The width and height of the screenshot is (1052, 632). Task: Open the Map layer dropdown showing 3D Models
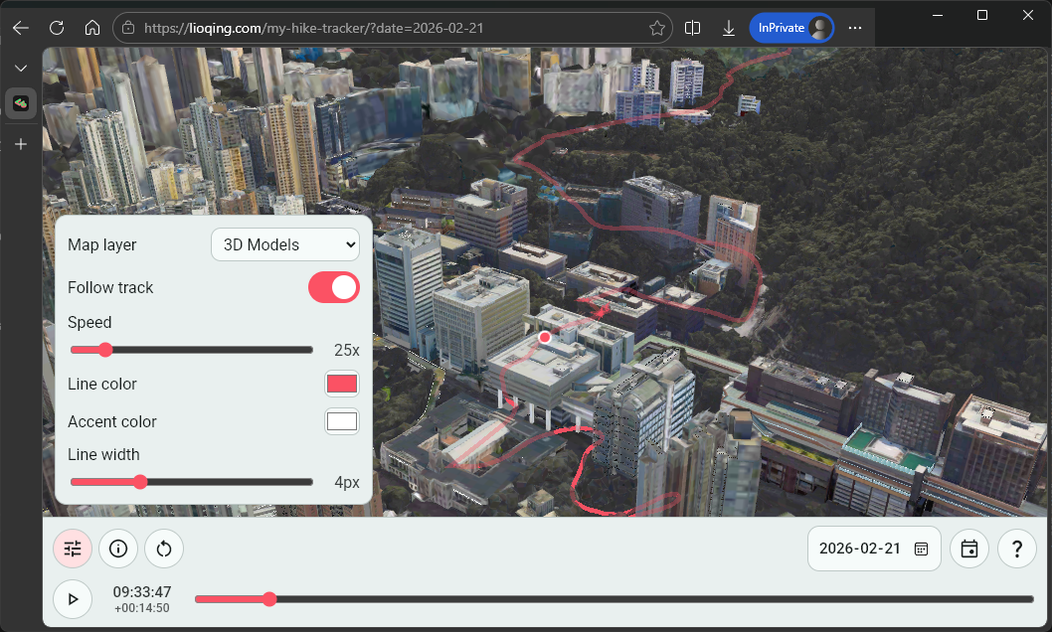click(x=285, y=244)
